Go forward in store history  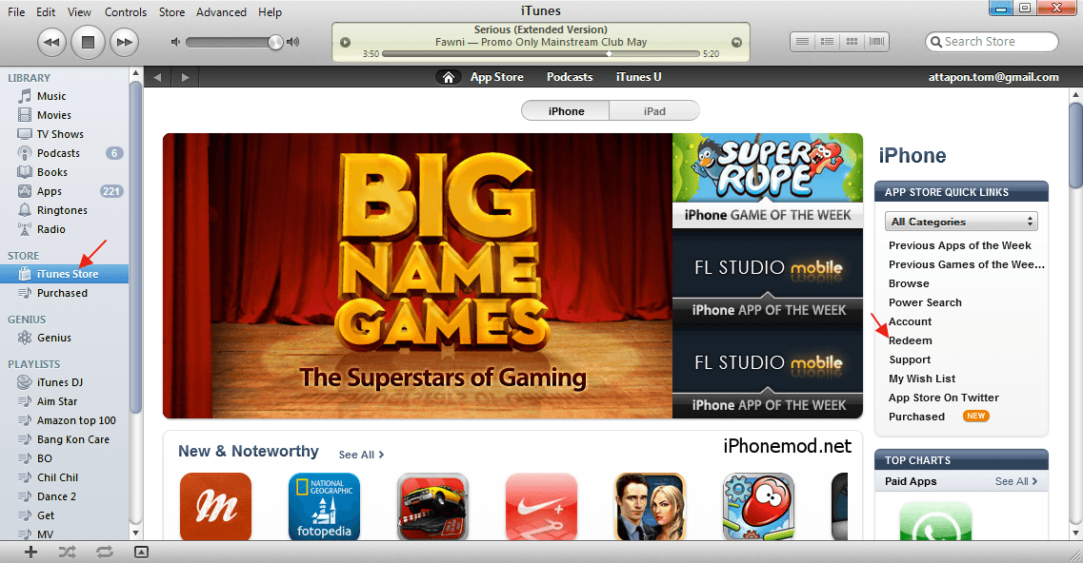(185, 77)
